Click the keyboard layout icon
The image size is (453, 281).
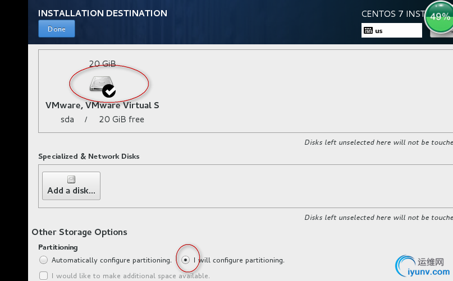[x=368, y=30]
